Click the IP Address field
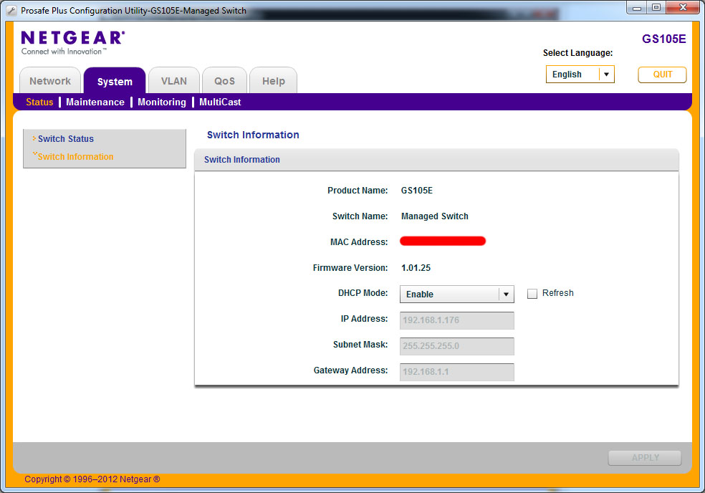The height and width of the screenshot is (493, 705). tap(457, 320)
